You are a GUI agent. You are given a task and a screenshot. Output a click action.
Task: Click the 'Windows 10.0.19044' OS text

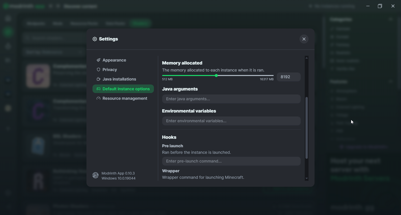[x=119, y=178]
